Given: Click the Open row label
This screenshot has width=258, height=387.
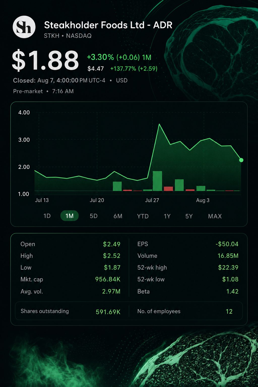Looking at the screenshot, I should pyautogui.click(x=28, y=244).
